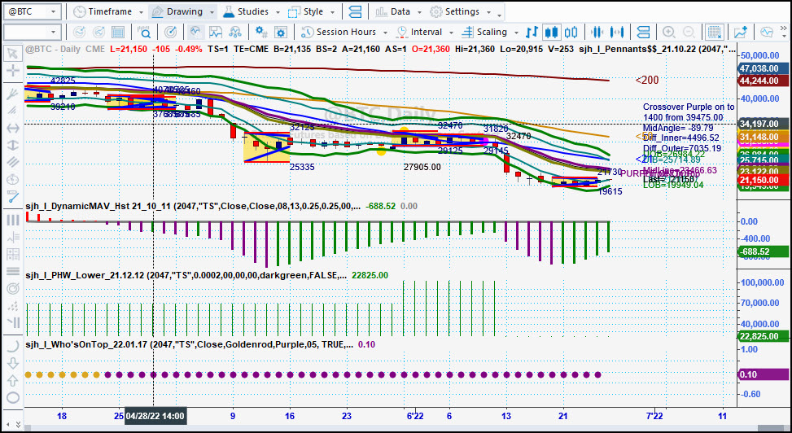The width and height of the screenshot is (792, 433).
Task: Click the search bars magnifier icon
Action: (x=144, y=33)
